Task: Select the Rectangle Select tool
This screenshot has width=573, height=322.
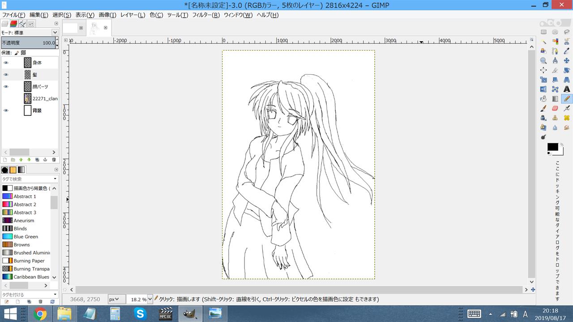Action: [543, 32]
